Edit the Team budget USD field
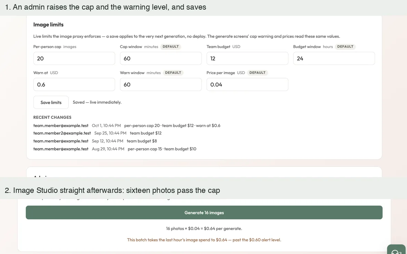 [247, 58]
